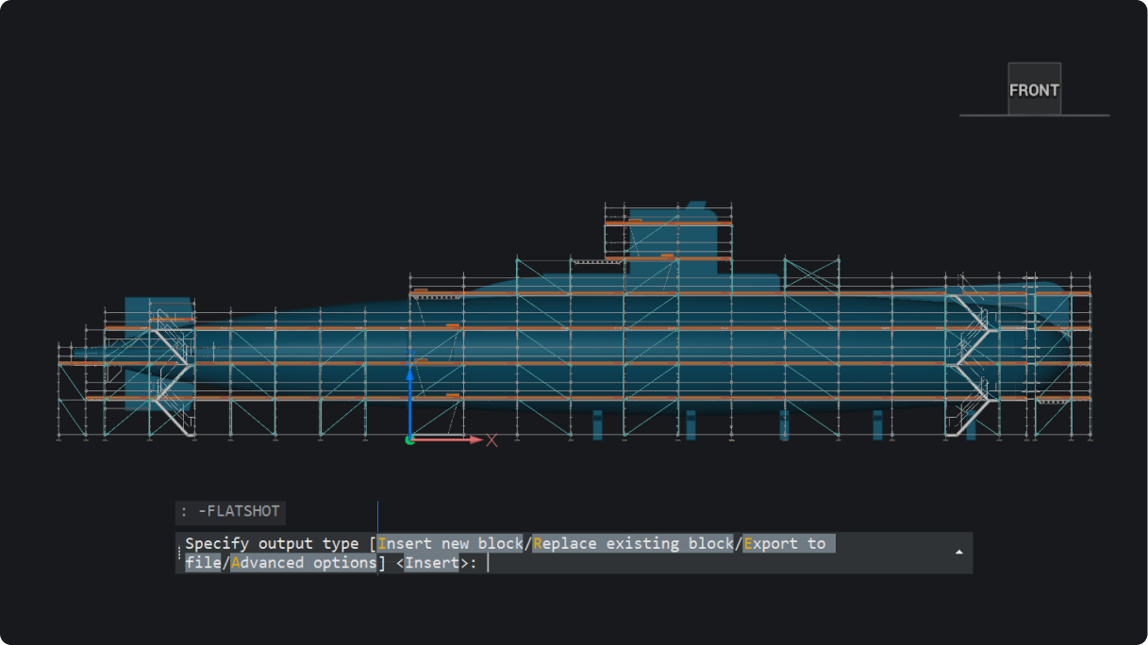This screenshot has width=1148, height=645.
Task: Select a support block beneath the hull
Action: tap(598, 426)
